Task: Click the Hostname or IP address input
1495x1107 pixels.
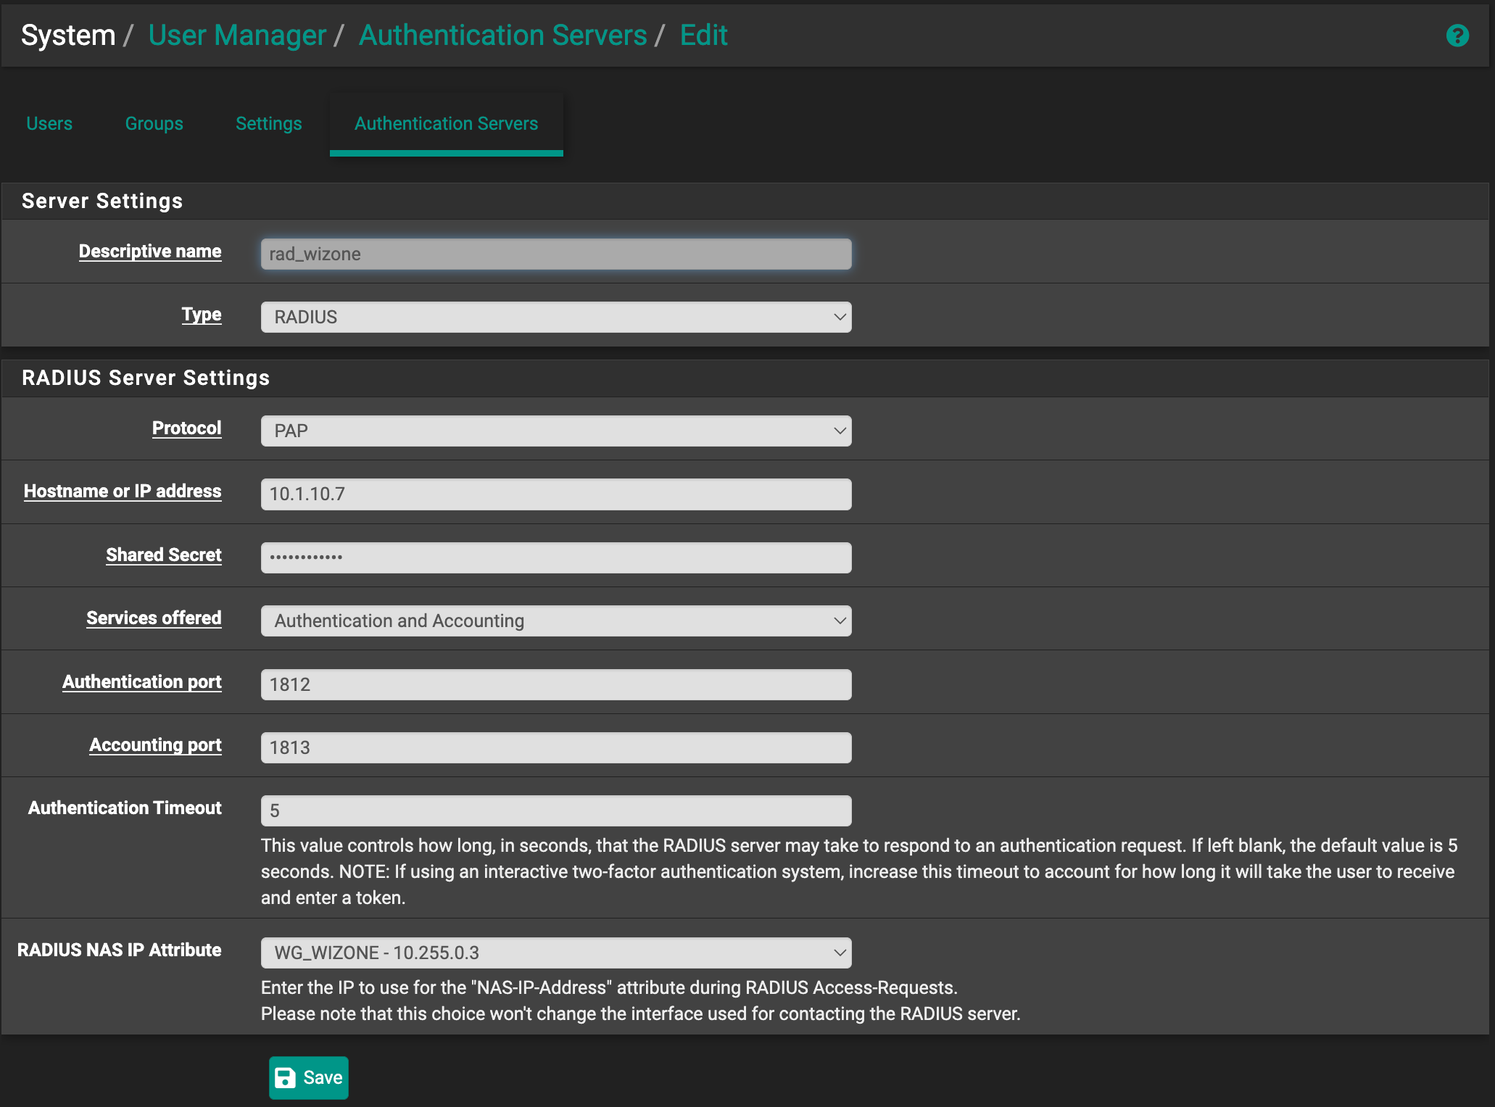Action: tap(555, 494)
